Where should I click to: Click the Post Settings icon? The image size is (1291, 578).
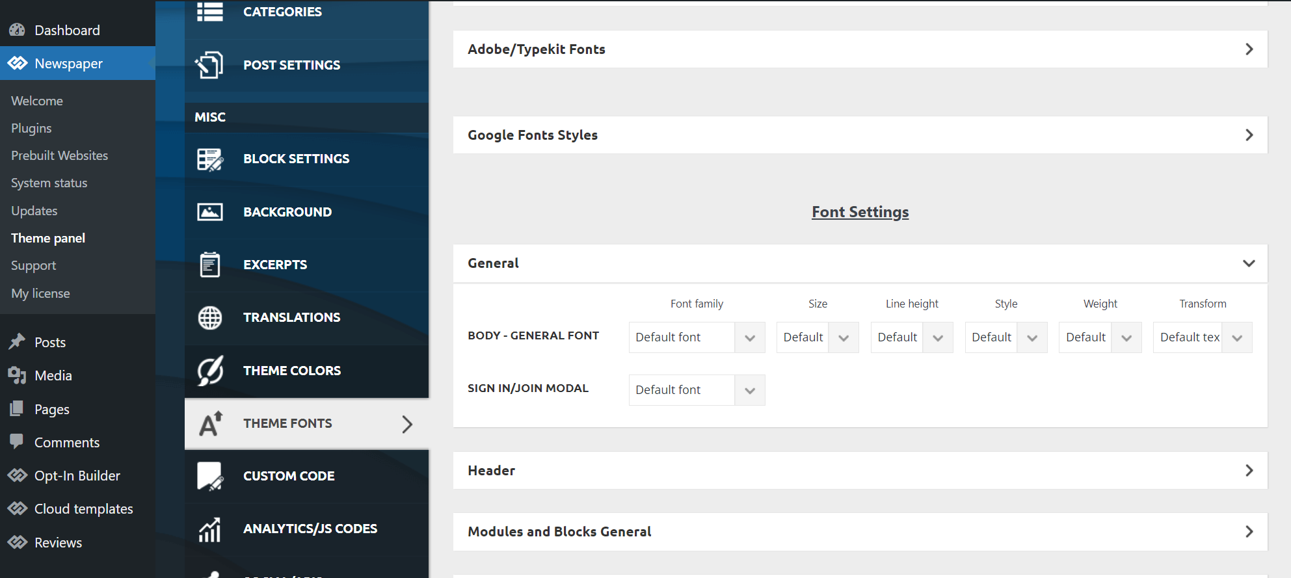pos(209,65)
